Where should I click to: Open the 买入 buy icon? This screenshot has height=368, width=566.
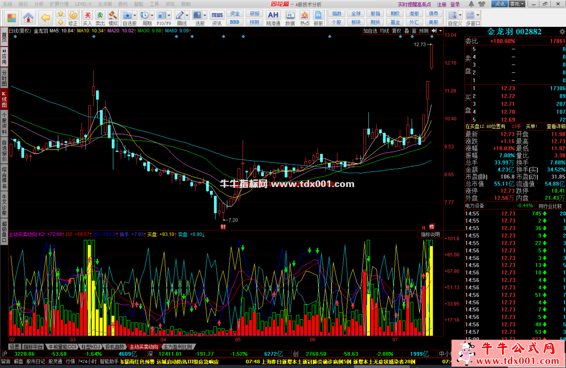tap(88, 18)
